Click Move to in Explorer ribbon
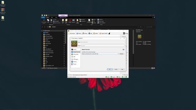This screenshot has width=196, height=110. point(63,21)
